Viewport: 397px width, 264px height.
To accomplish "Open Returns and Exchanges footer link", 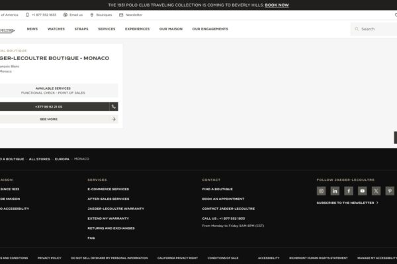I will tap(111, 228).
